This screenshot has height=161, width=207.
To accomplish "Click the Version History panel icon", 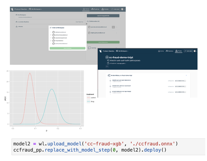I will coord(109,75).
